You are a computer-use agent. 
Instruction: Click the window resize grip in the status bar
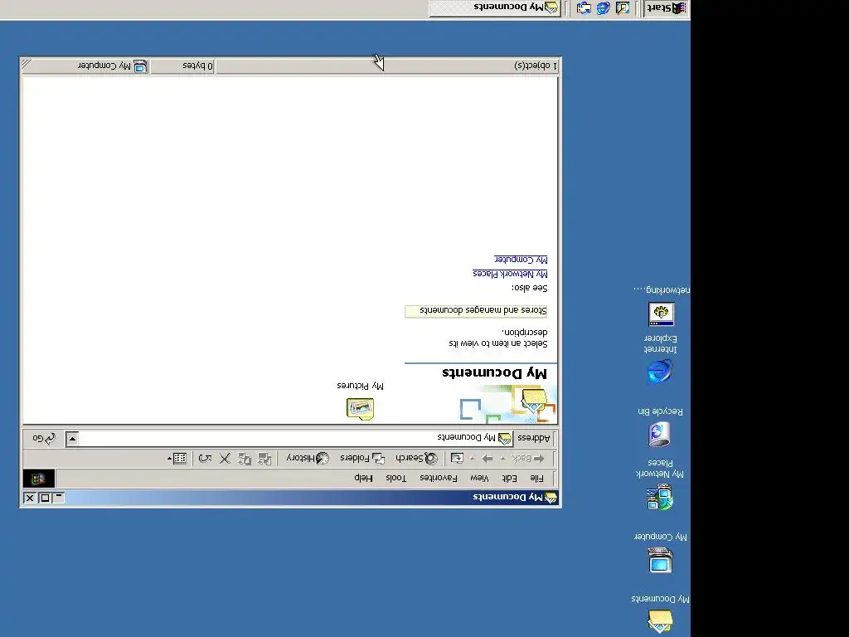click(27, 65)
